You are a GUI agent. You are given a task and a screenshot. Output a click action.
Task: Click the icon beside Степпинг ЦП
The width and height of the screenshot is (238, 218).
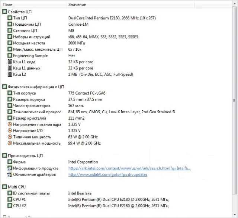click(10, 31)
